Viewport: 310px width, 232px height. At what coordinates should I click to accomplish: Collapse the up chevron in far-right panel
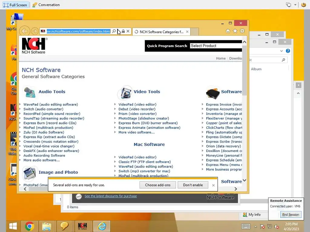pyautogui.click(x=298, y=93)
